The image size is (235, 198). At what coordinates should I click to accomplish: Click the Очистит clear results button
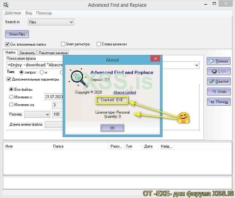pos(218,82)
